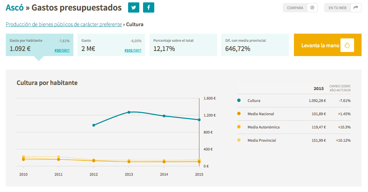Click the raised hand icon in Levanta la mano
The height and width of the screenshot is (192, 368).
347,45
